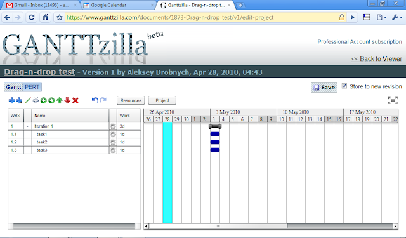Switch to the Gantt tab
The height and width of the screenshot is (238, 406).
[x=13, y=87]
